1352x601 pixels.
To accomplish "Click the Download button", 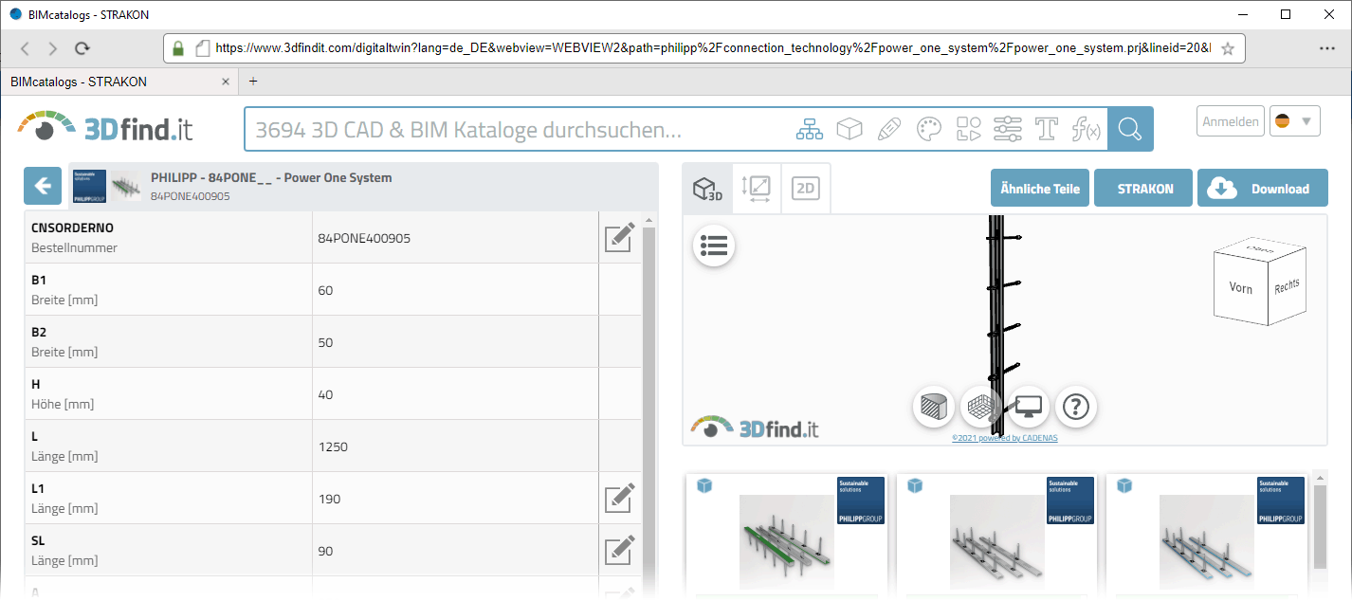I will tap(1263, 189).
